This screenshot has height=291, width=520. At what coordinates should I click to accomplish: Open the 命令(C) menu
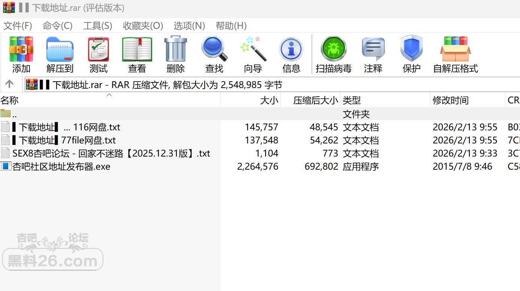[x=57, y=26]
